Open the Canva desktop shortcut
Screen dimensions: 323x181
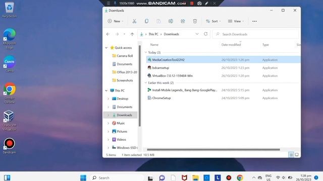coord(9,64)
